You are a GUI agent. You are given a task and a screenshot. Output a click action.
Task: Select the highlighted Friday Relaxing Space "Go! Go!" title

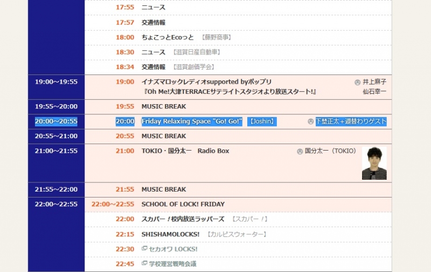(192, 121)
